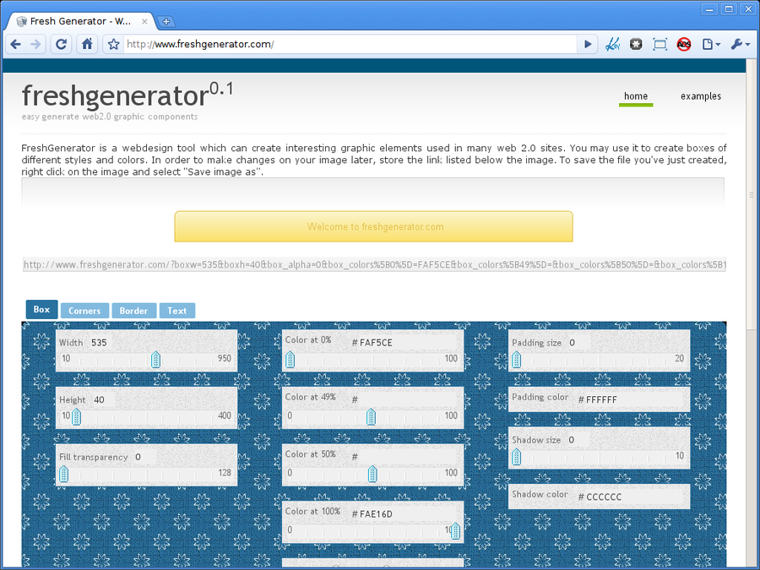This screenshot has height=570, width=760.
Task: Click the "950" maximum label on Width slider
Action: click(225, 359)
